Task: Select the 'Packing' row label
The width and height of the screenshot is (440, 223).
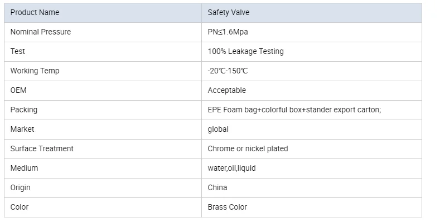Action: [x=24, y=110]
